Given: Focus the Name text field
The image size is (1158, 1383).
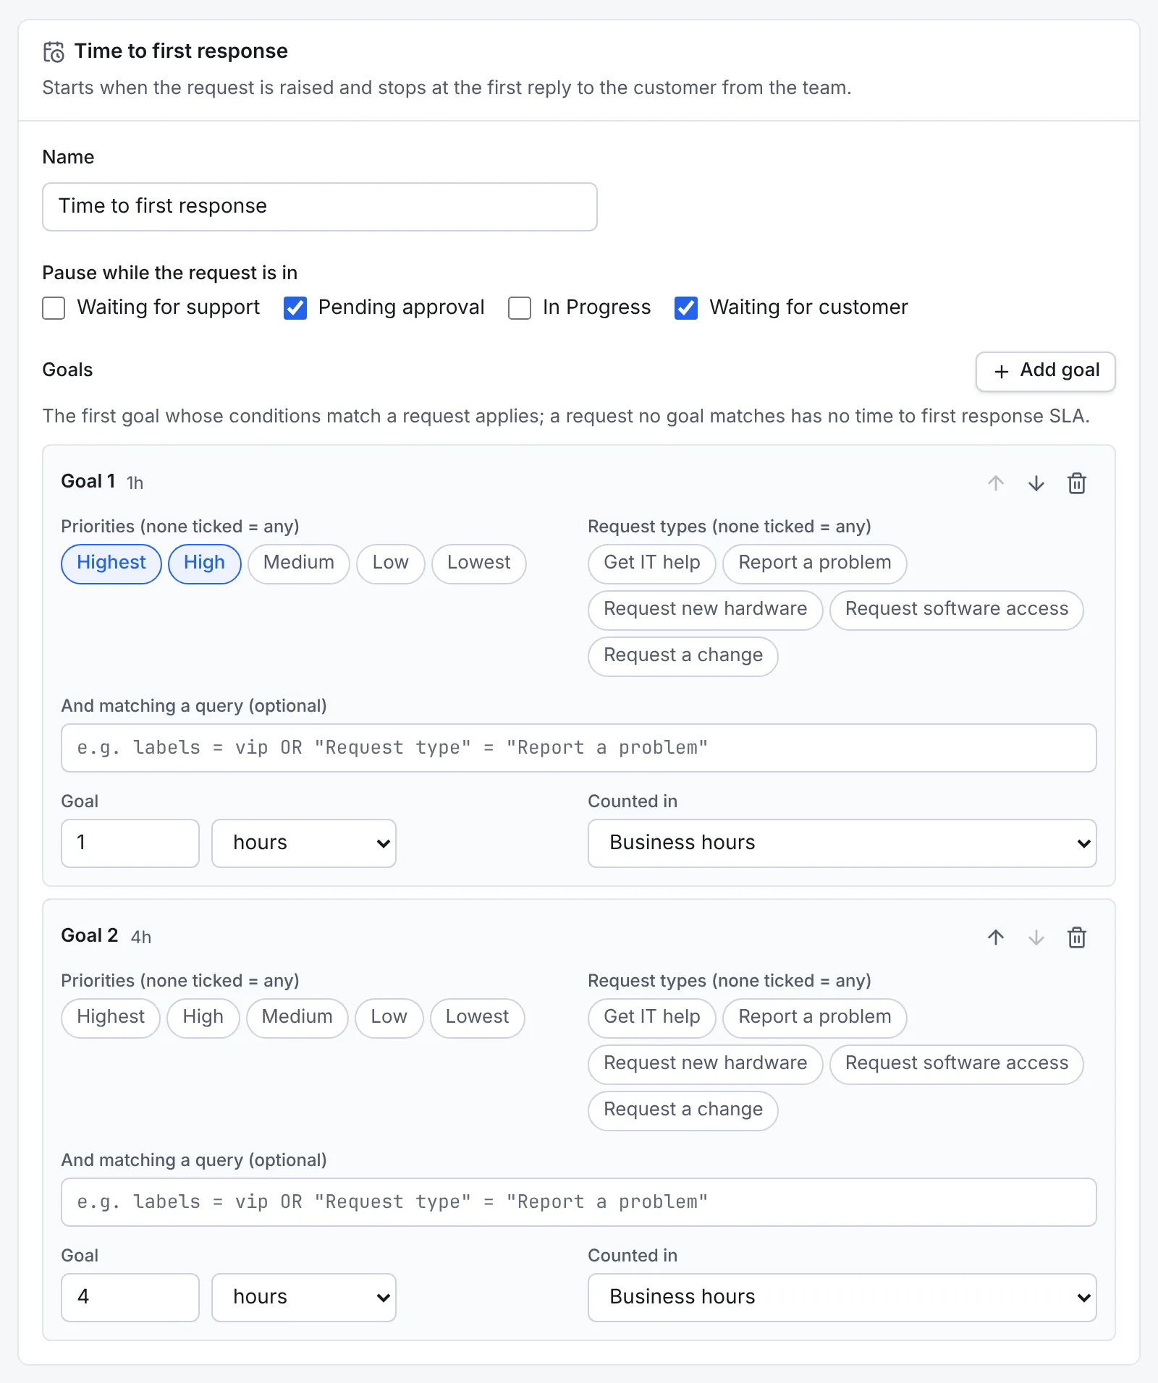Looking at the screenshot, I should 320,207.
